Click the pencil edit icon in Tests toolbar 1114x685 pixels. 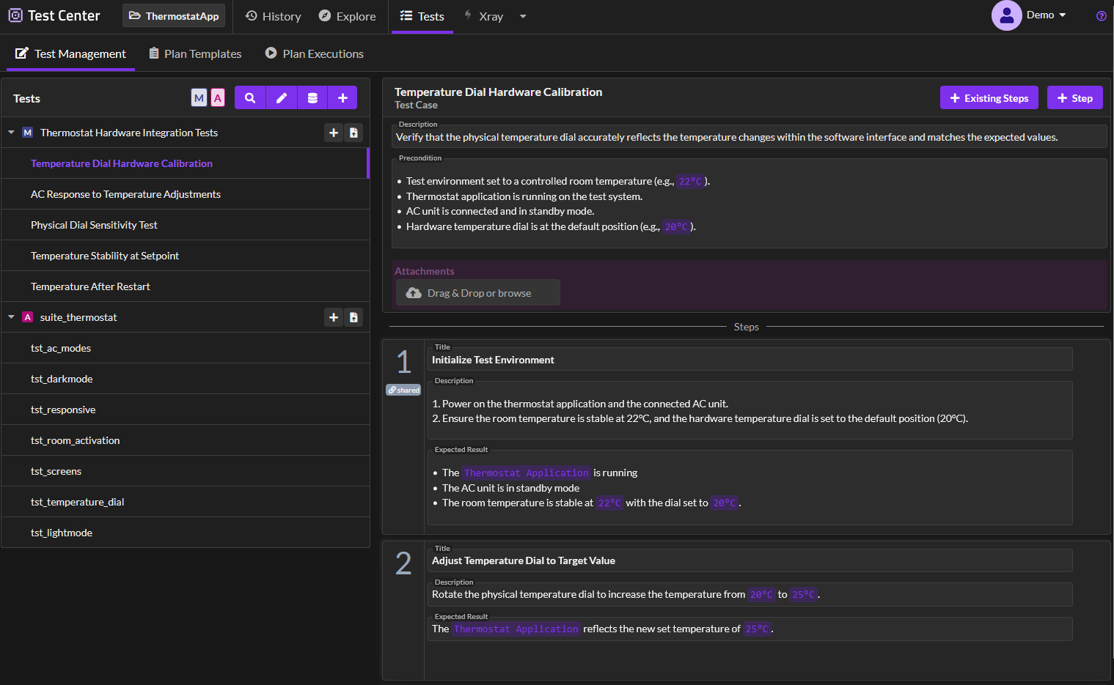click(x=282, y=98)
